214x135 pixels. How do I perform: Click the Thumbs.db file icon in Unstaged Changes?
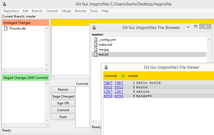[x=6, y=28]
